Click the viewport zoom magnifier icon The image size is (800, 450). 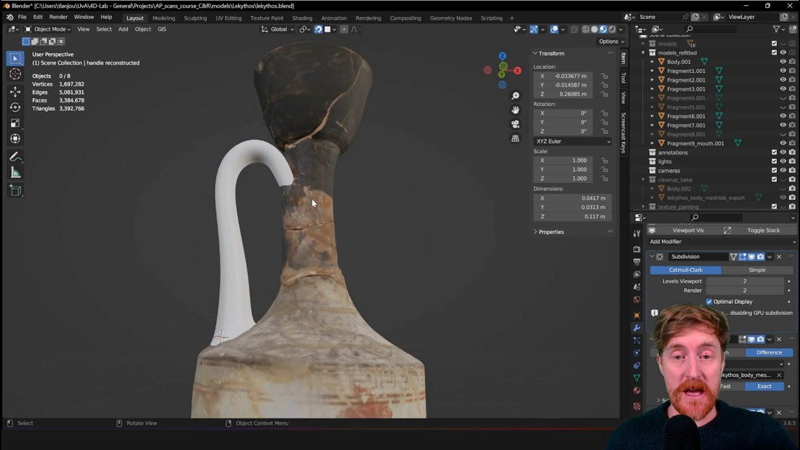pos(515,96)
